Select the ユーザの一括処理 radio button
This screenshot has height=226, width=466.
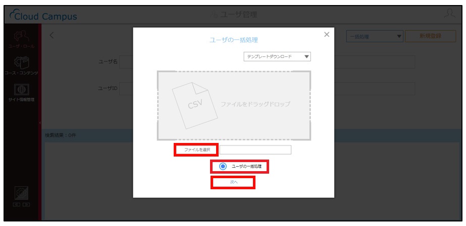(x=223, y=167)
